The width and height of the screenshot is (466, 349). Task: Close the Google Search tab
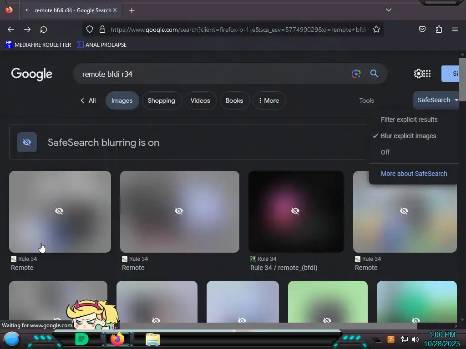[x=115, y=10]
